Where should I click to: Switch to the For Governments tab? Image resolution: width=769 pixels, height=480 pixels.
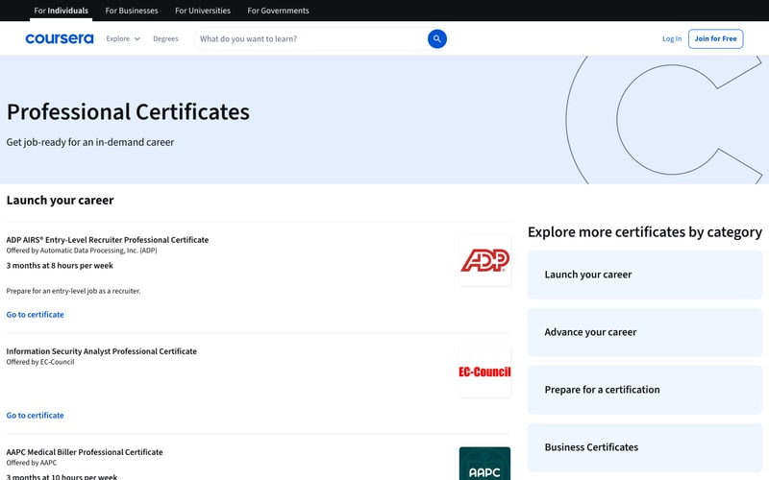[278, 11]
